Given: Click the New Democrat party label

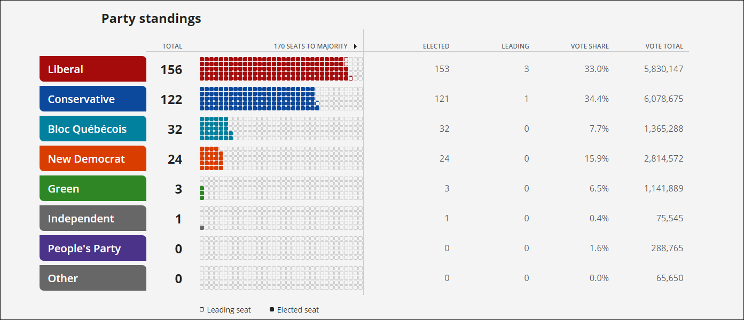Looking at the screenshot, I should (x=93, y=158).
